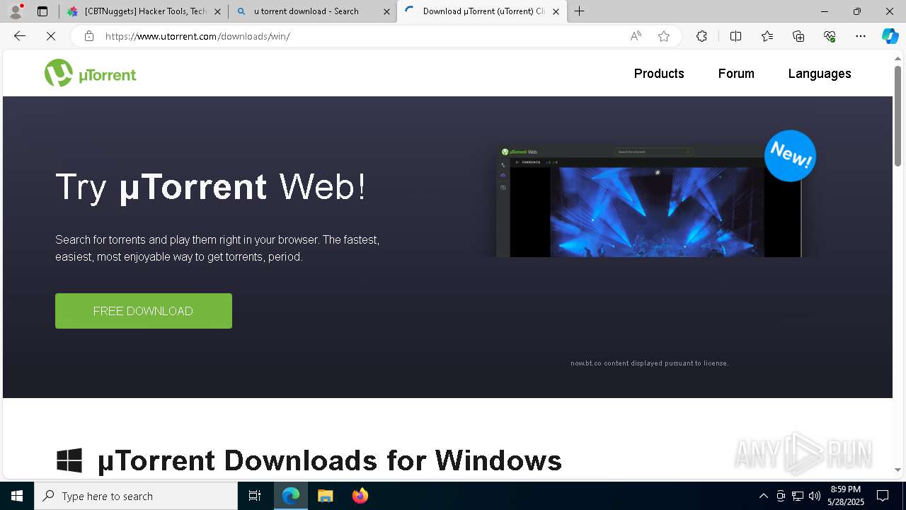View site information lock icon
Image resolution: width=906 pixels, height=510 pixels.
coord(88,36)
